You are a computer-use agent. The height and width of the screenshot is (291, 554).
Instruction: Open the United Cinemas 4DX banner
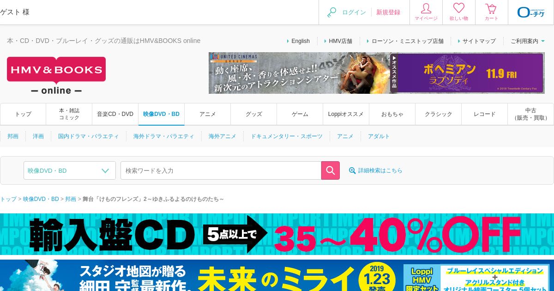click(x=299, y=73)
